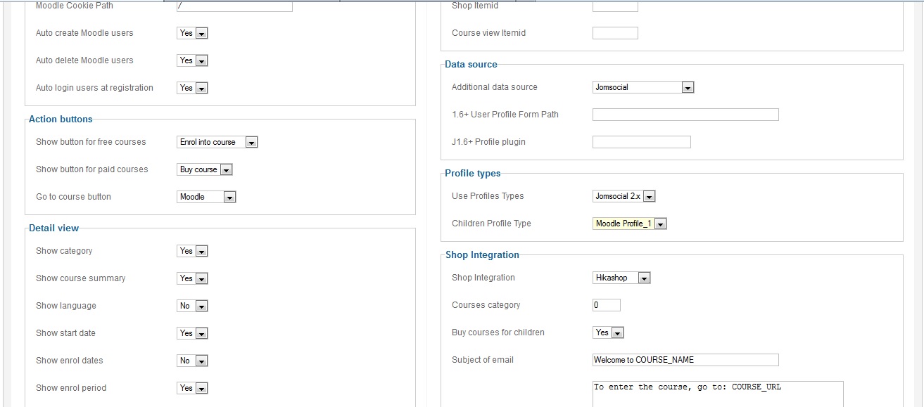Viewport: 924px width, 407px height.
Task: Open the Show enrol dates dropdown
Action: (x=192, y=361)
